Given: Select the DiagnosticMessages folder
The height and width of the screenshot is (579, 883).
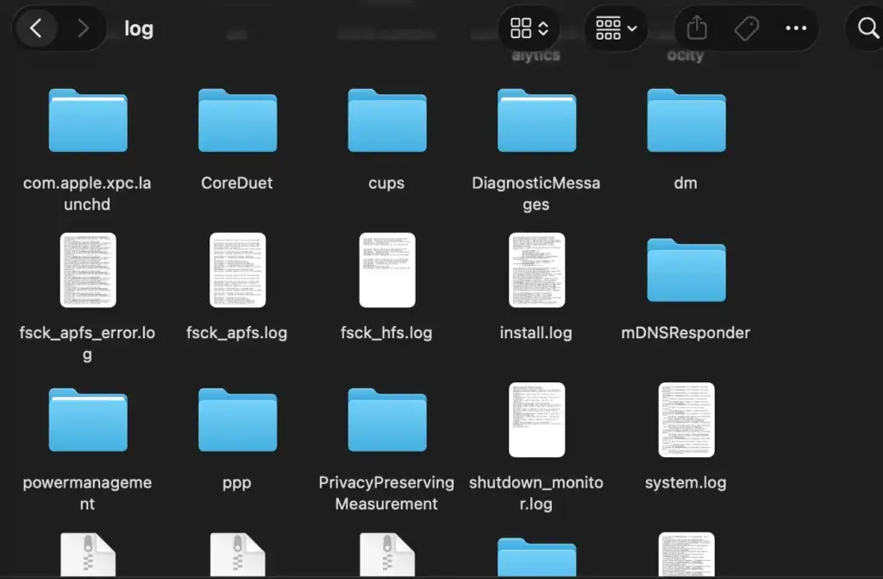Looking at the screenshot, I should tap(536, 121).
